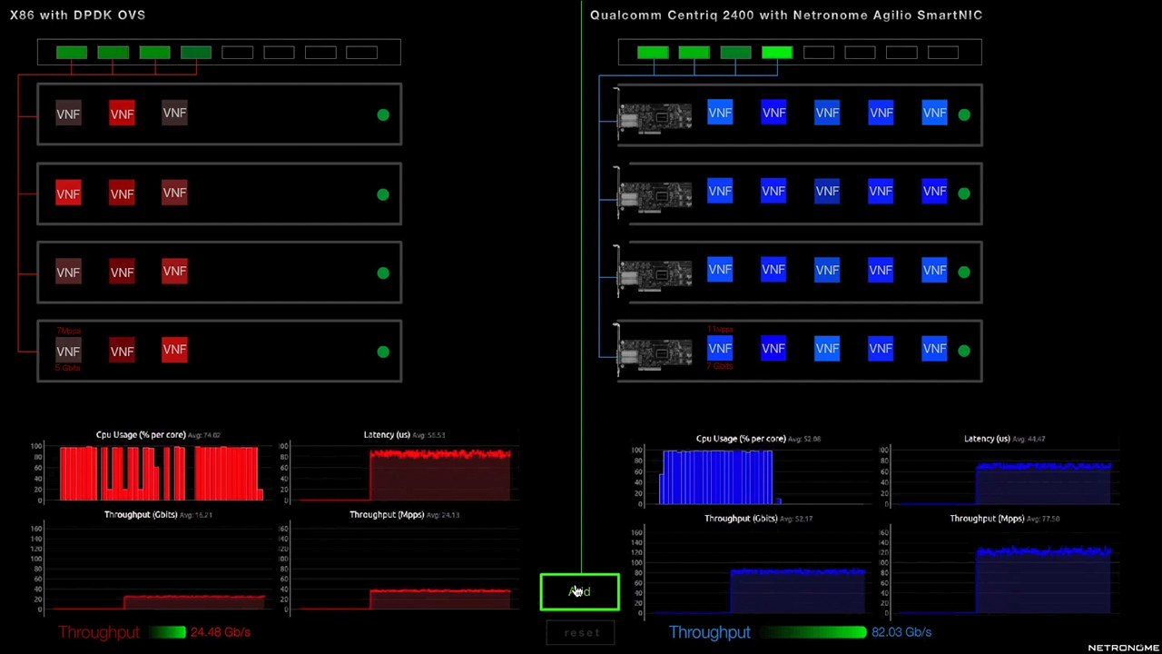Select the first red VNF icon on the X86 side
This screenshot has height=654, width=1162.
coord(122,113)
